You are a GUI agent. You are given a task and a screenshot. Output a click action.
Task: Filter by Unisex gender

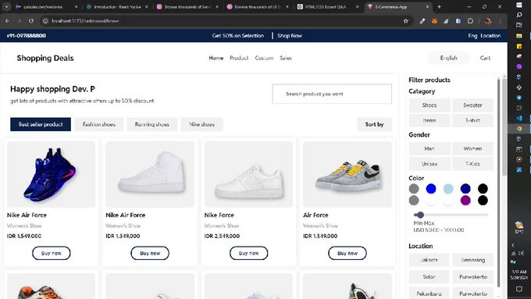[429, 164]
